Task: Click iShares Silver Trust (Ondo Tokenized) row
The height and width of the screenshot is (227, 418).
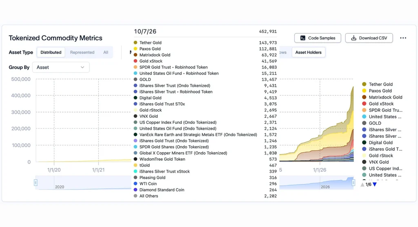Action: click(x=205, y=86)
